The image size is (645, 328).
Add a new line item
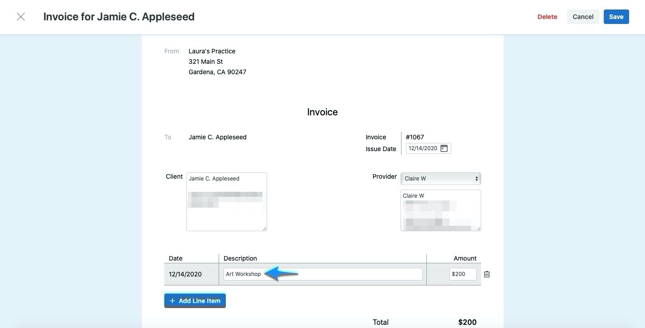click(195, 300)
